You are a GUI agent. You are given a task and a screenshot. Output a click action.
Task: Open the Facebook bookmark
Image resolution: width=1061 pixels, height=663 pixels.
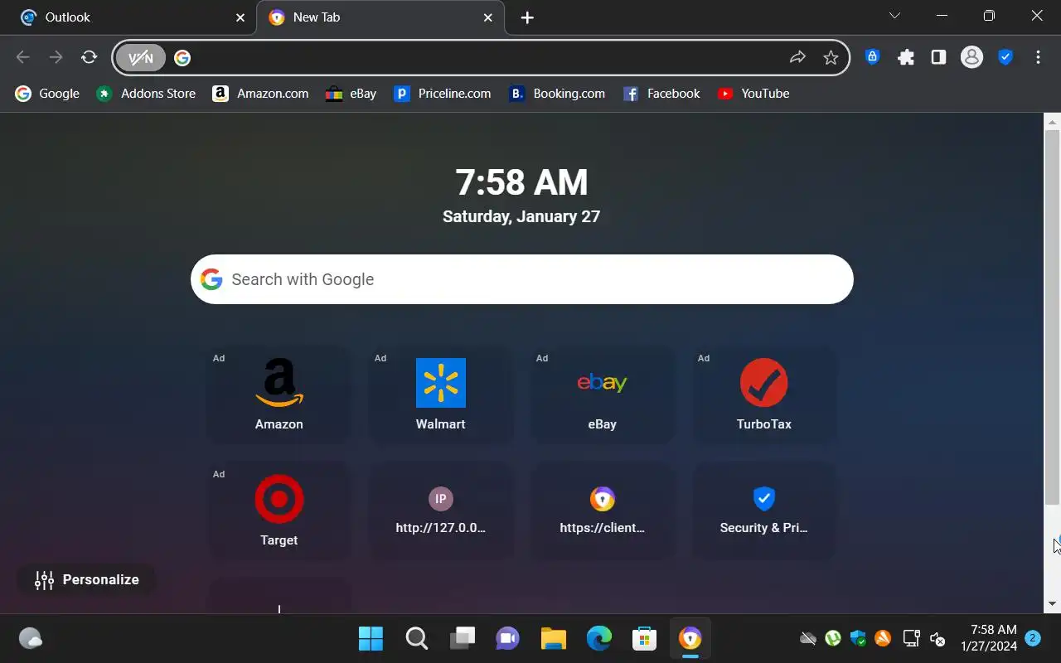click(x=661, y=94)
